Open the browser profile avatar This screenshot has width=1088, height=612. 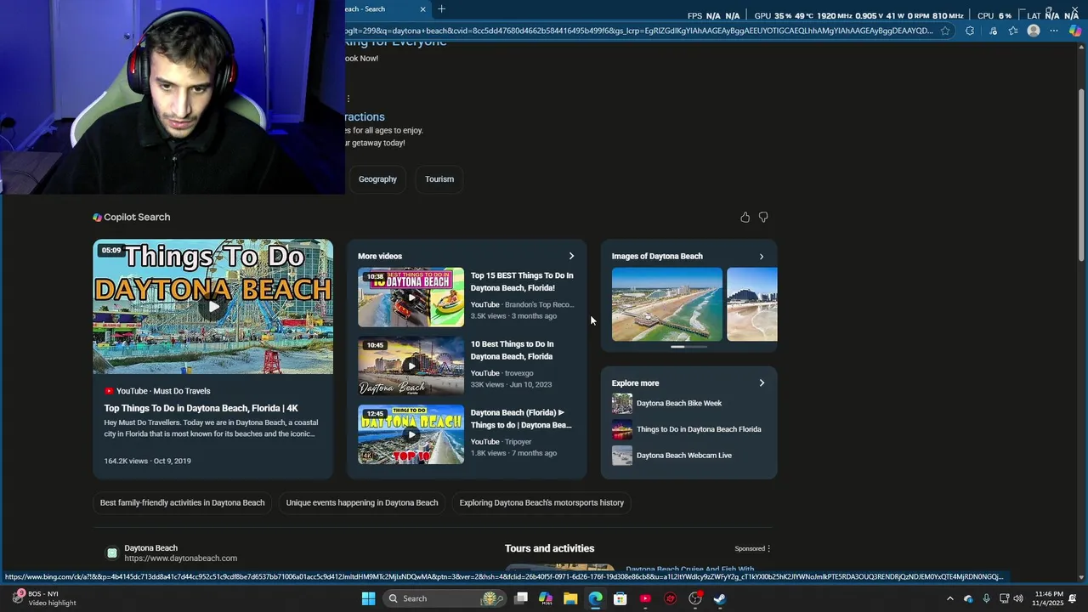pos(1034,31)
